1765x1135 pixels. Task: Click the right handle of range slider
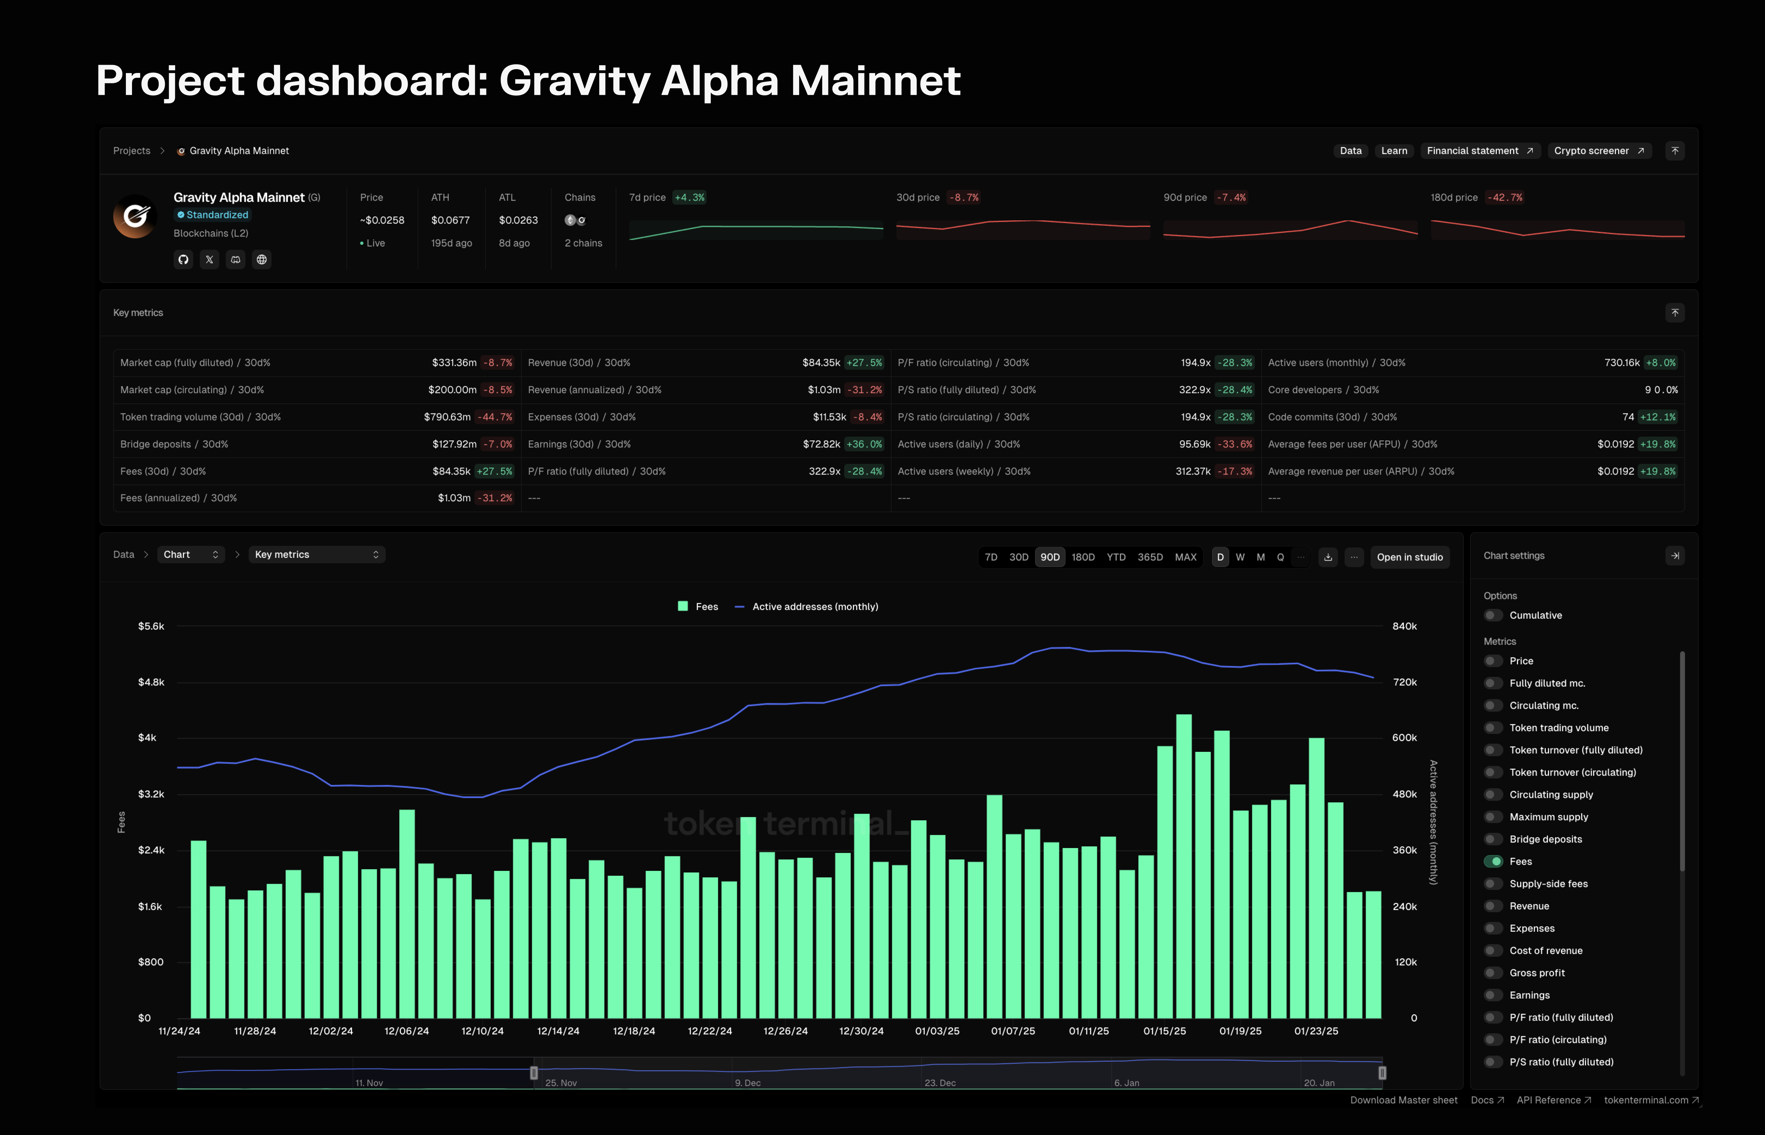tap(1382, 1073)
